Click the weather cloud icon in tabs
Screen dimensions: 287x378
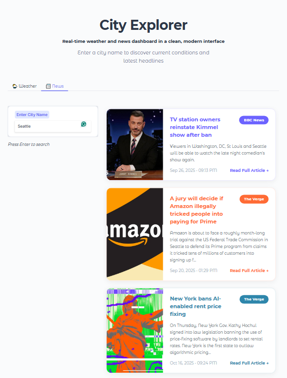click(x=15, y=86)
